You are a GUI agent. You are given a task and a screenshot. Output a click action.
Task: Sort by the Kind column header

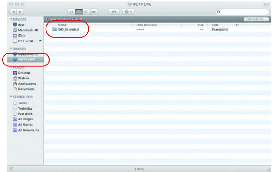pos(214,25)
